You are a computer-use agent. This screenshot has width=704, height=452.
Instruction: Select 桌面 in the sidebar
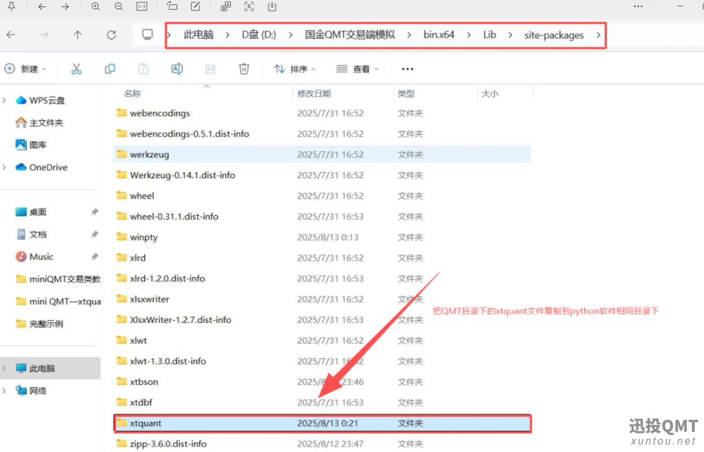[38, 212]
